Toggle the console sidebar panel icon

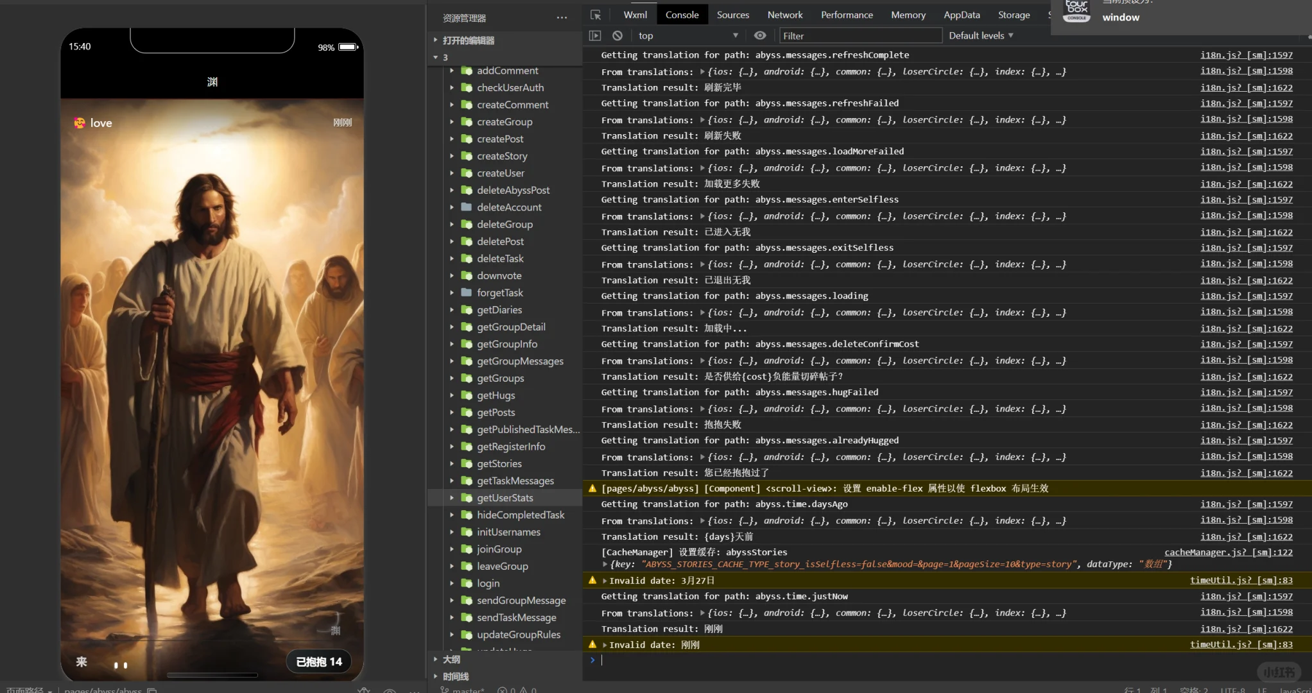pos(595,36)
